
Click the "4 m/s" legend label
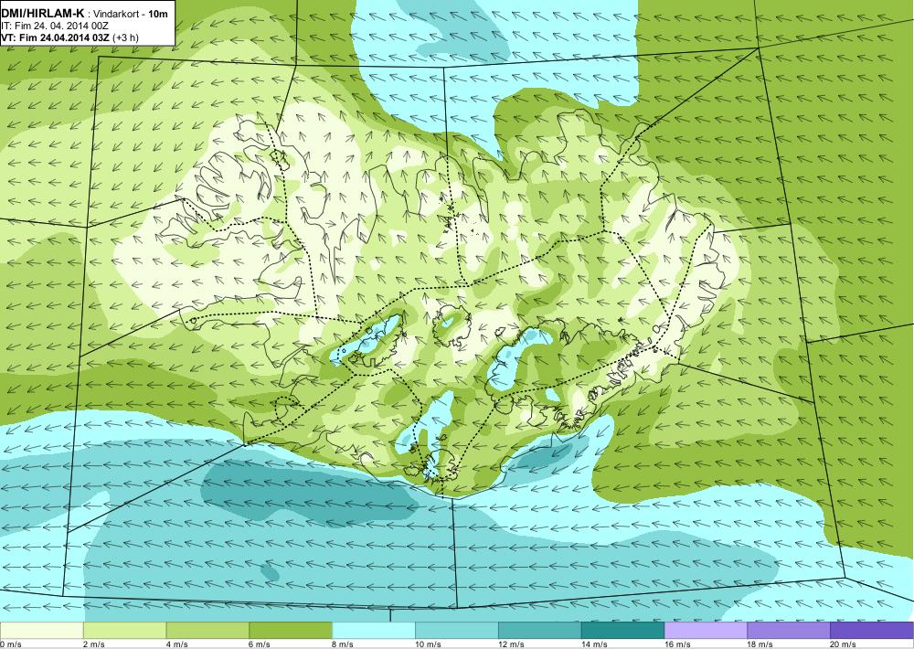[177, 644]
